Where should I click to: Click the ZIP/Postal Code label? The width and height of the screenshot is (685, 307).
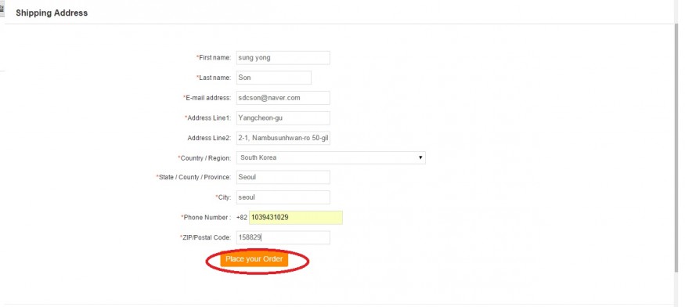[205, 237]
